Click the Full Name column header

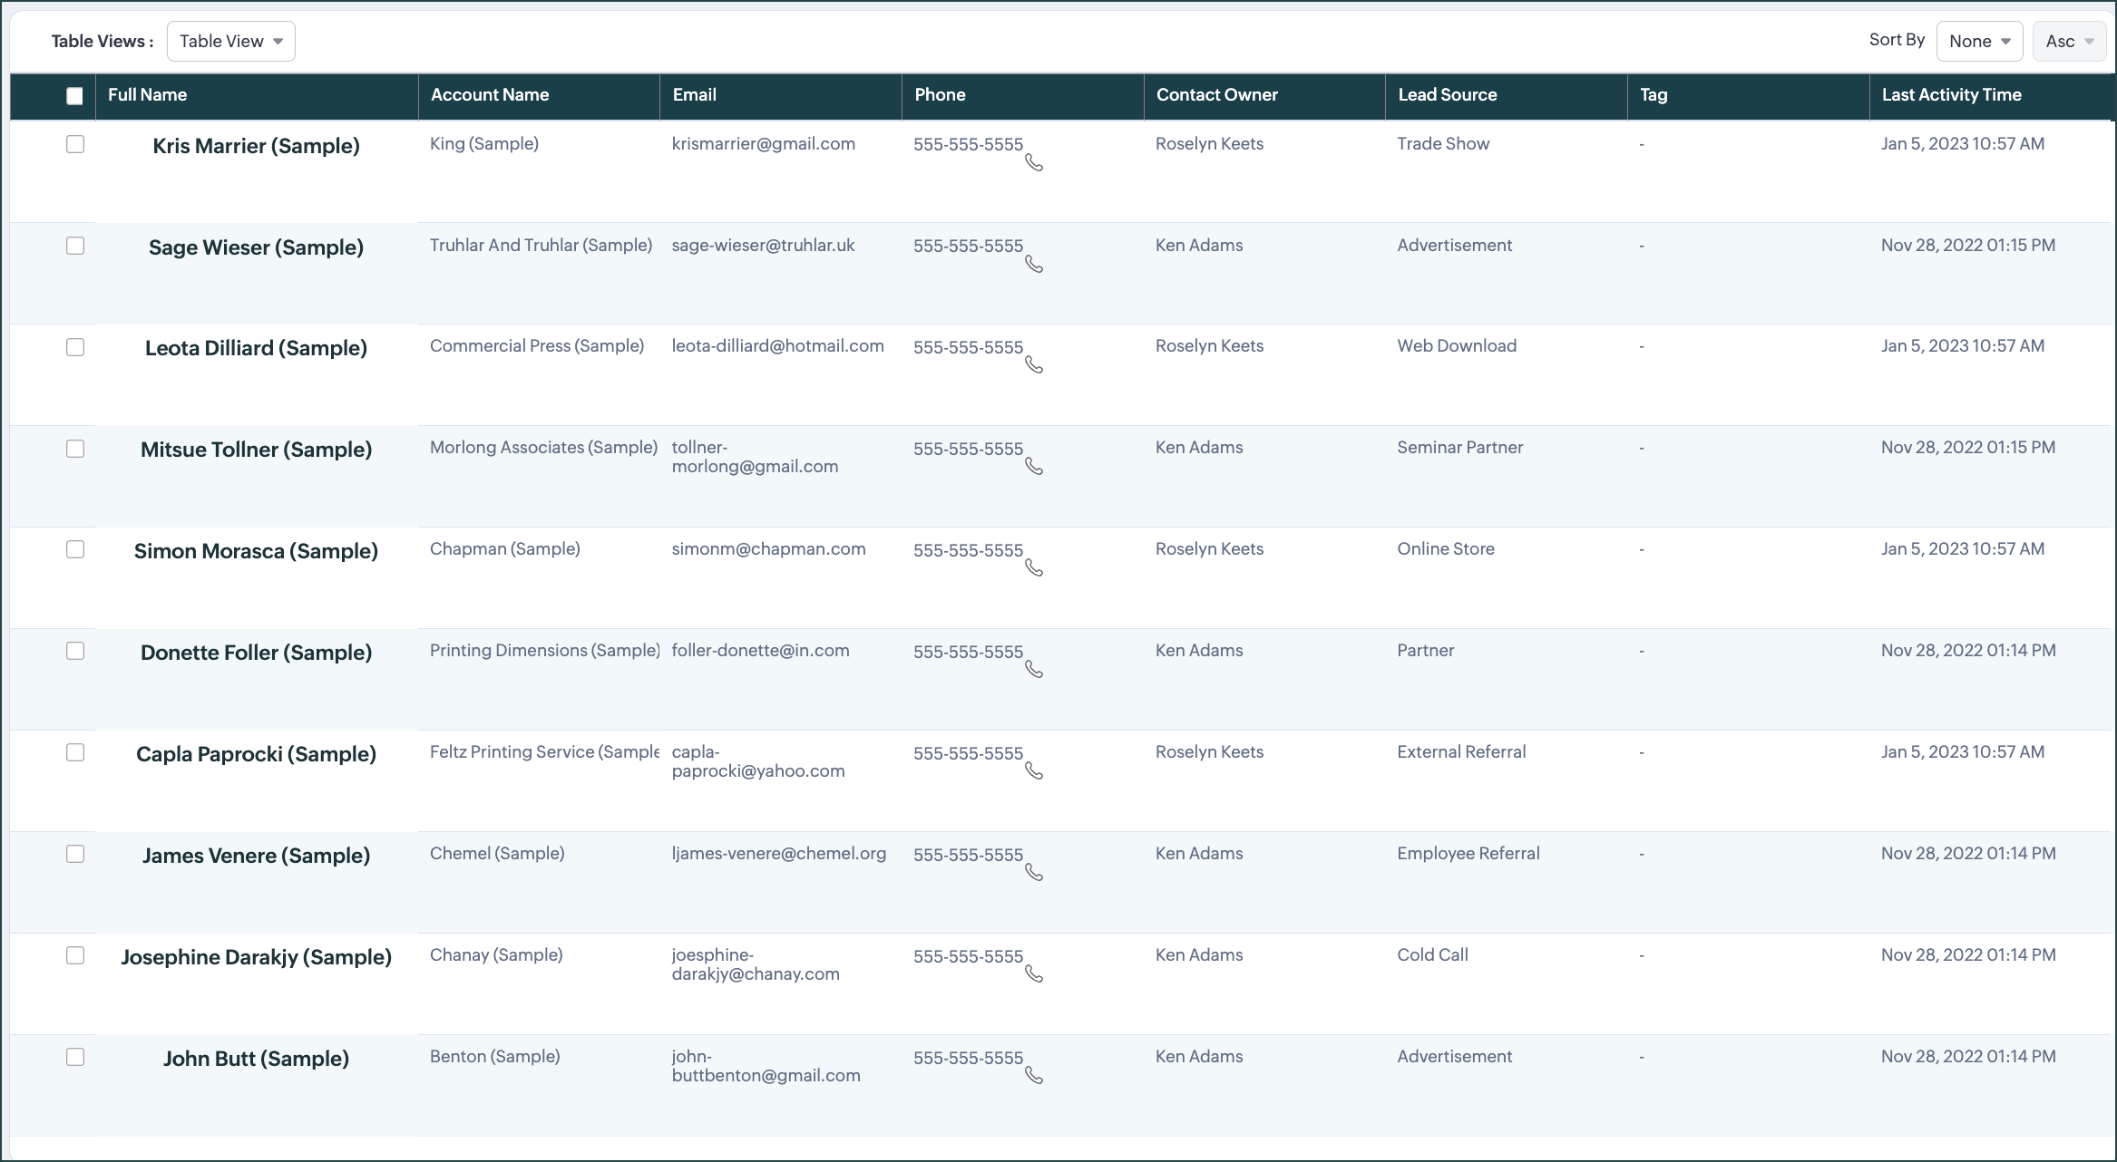point(148,95)
